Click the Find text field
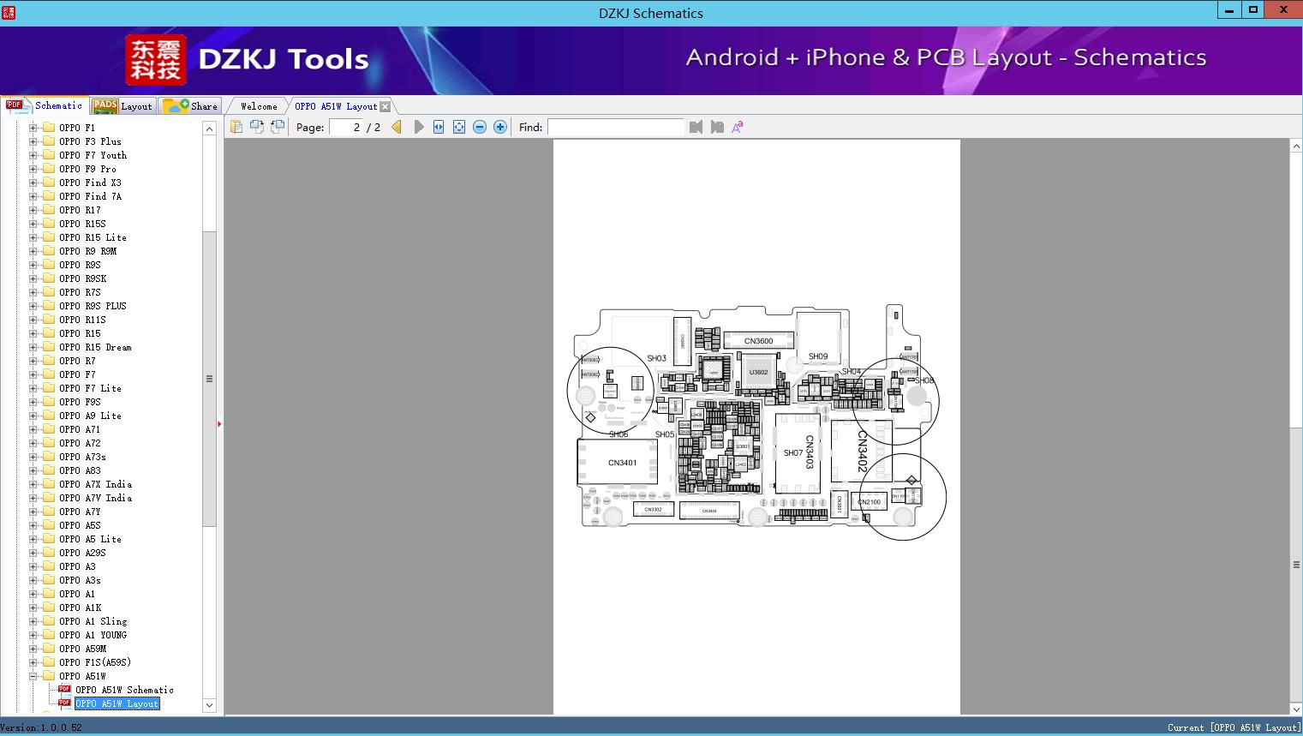Screen dimensions: 1303x736 (615, 127)
